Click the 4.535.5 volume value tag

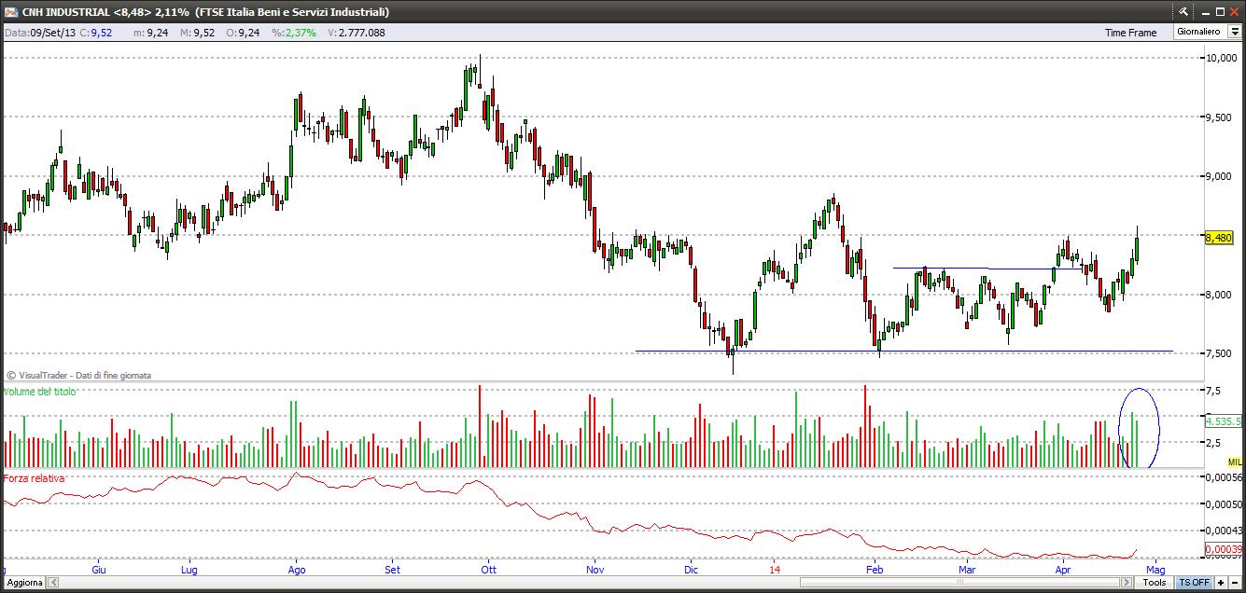[x=1223, y=421]
